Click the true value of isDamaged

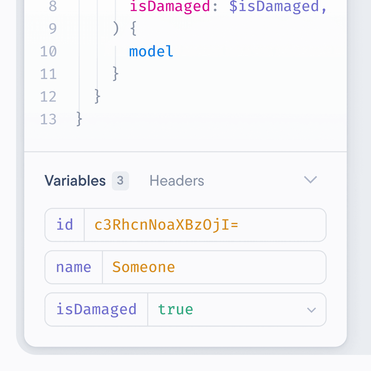(175, 309)
